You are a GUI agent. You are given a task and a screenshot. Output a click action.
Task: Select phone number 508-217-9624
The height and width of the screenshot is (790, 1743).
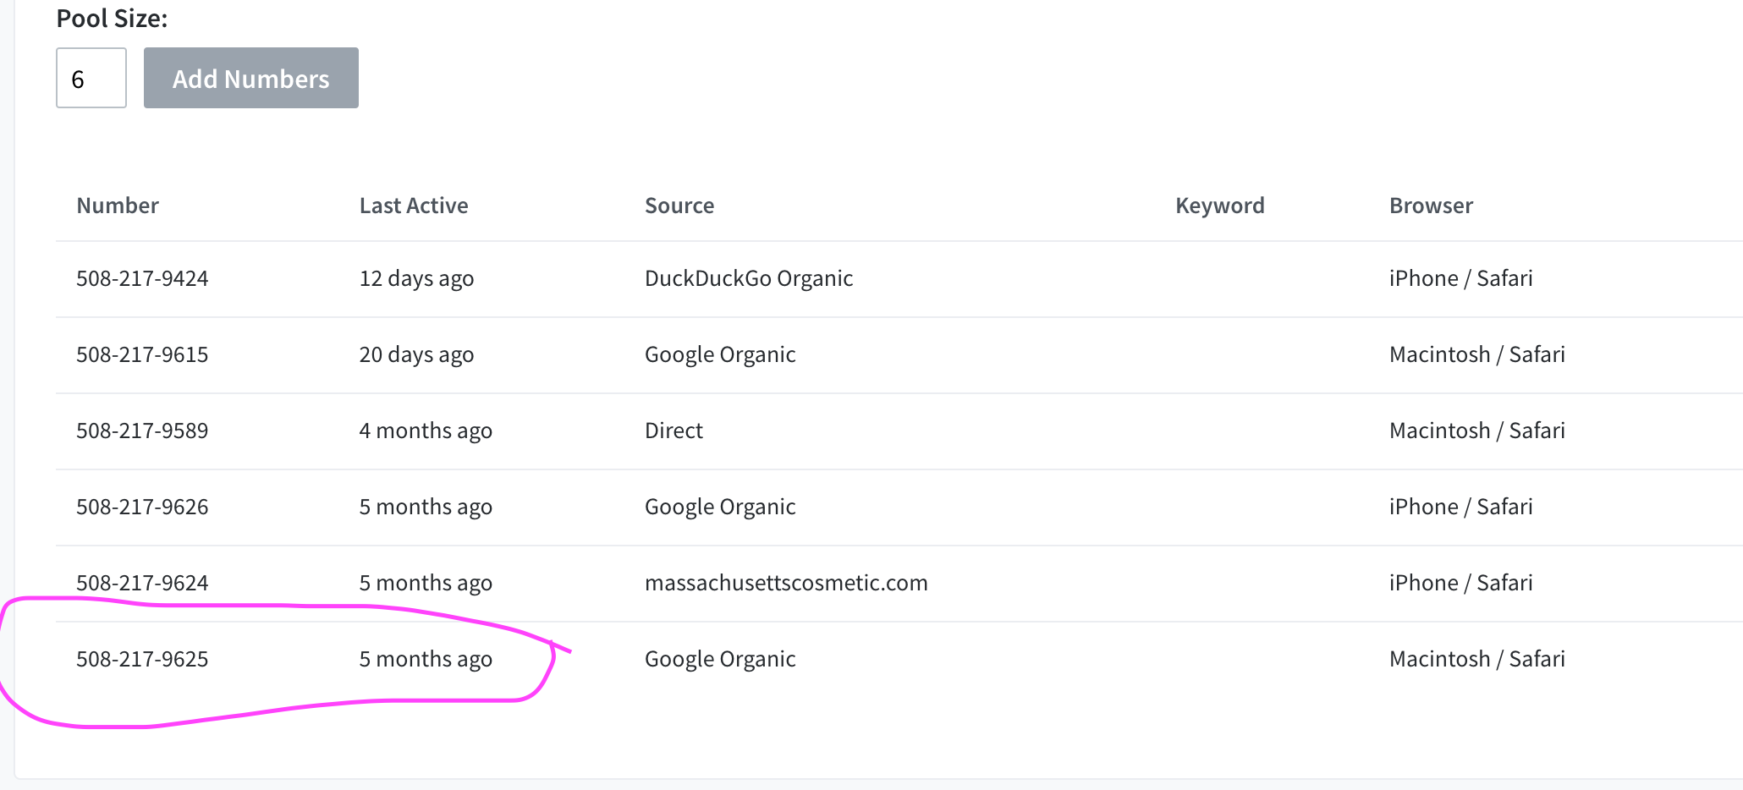coord(142,583)
